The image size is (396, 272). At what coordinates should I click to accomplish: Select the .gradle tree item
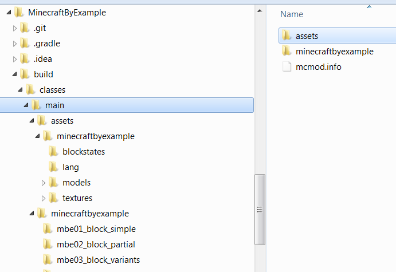tap(47, 44)
